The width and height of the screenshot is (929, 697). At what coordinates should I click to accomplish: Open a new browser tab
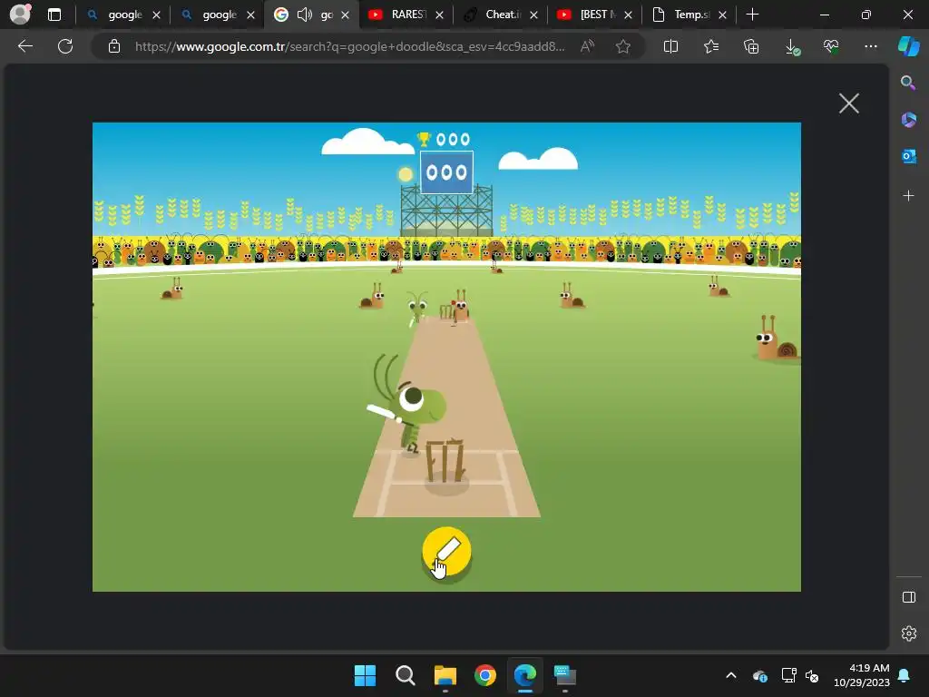(x=752, y=15)
